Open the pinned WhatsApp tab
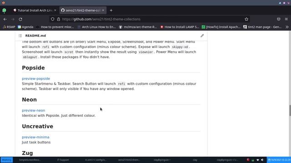 point(4,10)
